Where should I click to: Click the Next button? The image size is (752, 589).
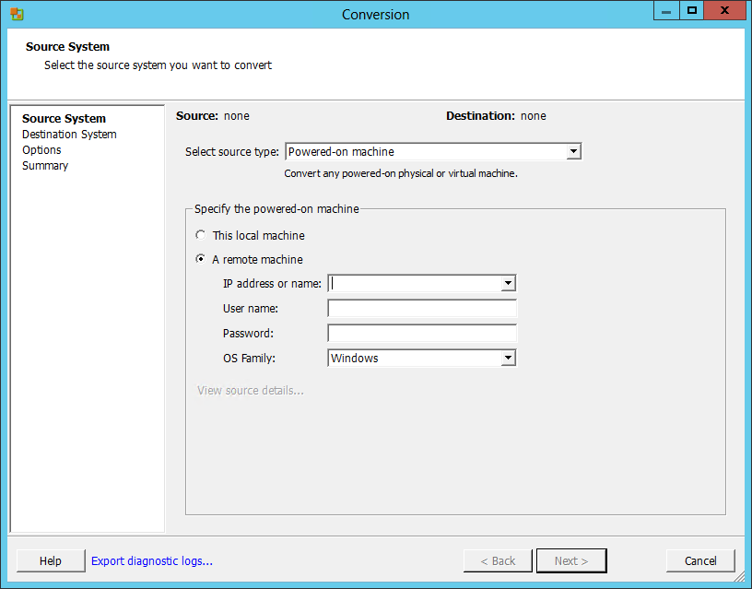pos(571,560)
